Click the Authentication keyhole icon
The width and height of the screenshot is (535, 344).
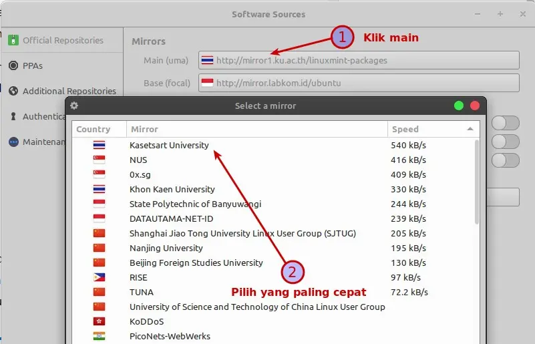pos(13,116)
